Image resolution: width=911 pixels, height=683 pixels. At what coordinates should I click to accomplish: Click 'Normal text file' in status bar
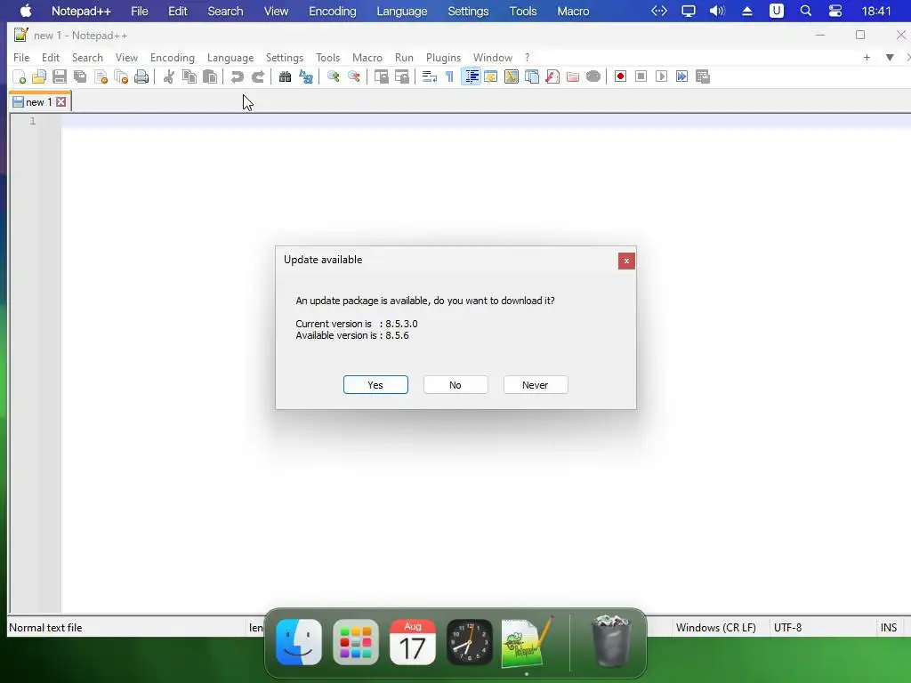tap(45, 627)
